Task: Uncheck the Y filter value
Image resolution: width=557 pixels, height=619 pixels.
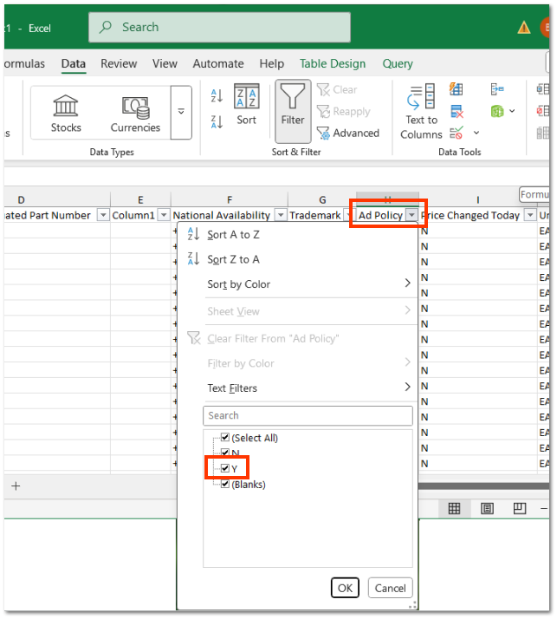Action: coord(225,468)
